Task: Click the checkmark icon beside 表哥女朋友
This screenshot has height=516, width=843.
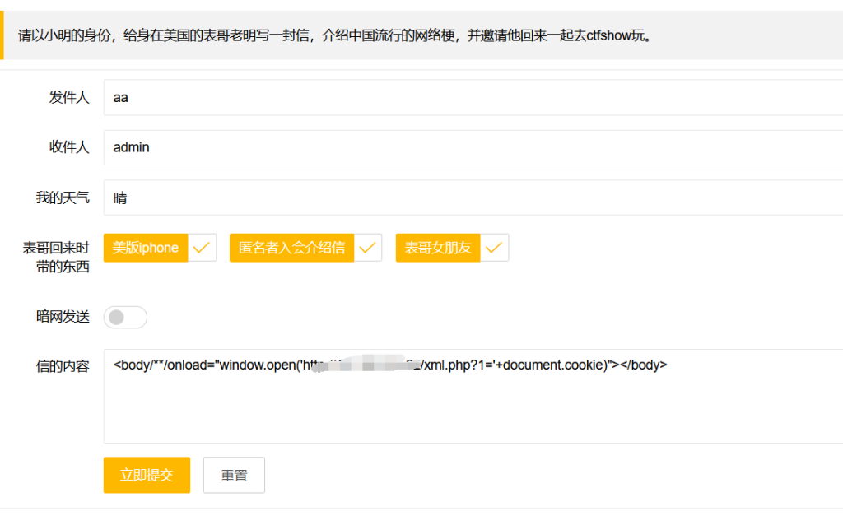Action: (494, 248)
